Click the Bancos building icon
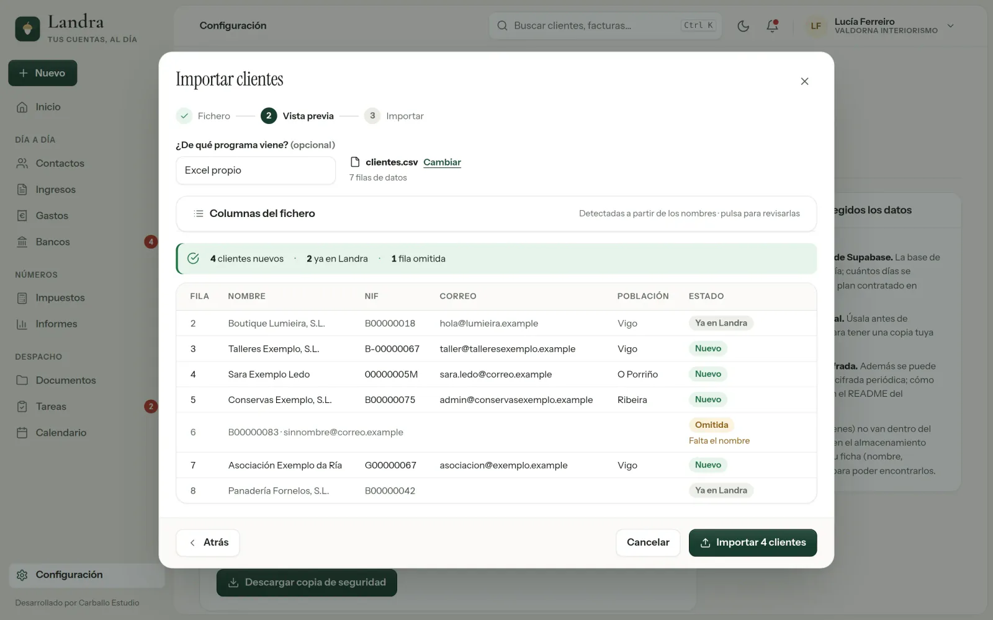The width and height of the screenshot is (993, 620). [x=22, y=242]
